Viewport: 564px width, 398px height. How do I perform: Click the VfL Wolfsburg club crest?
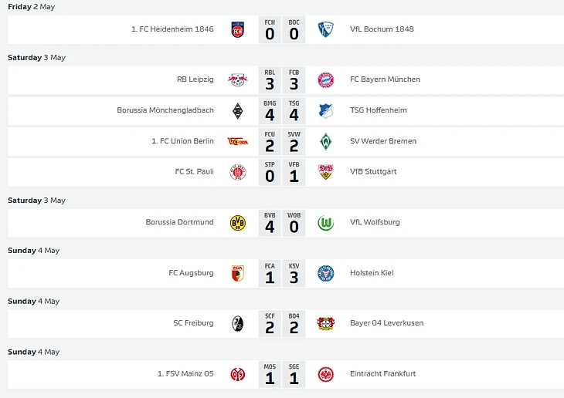325,223
